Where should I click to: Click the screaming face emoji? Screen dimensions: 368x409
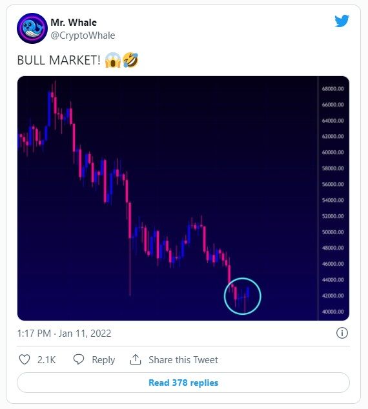[113, 60]
